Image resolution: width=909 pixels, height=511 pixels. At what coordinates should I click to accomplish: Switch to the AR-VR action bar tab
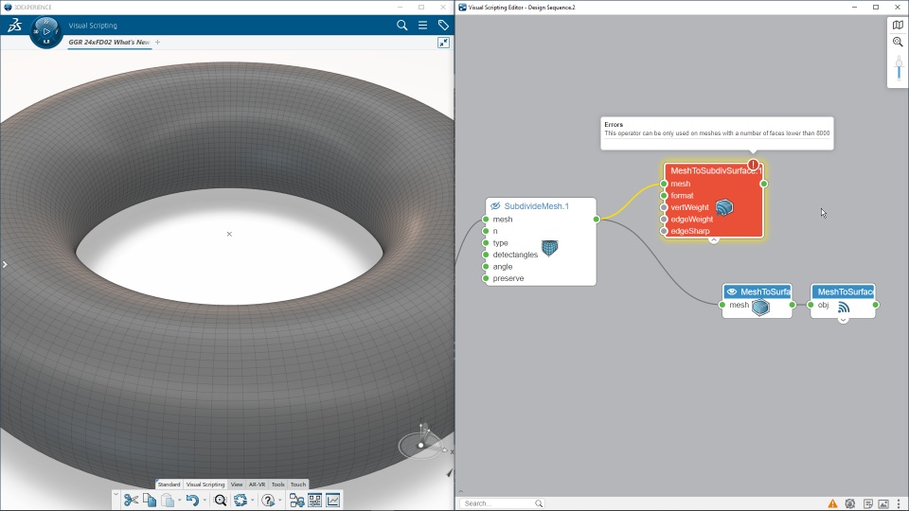click(x=257, y=485)
